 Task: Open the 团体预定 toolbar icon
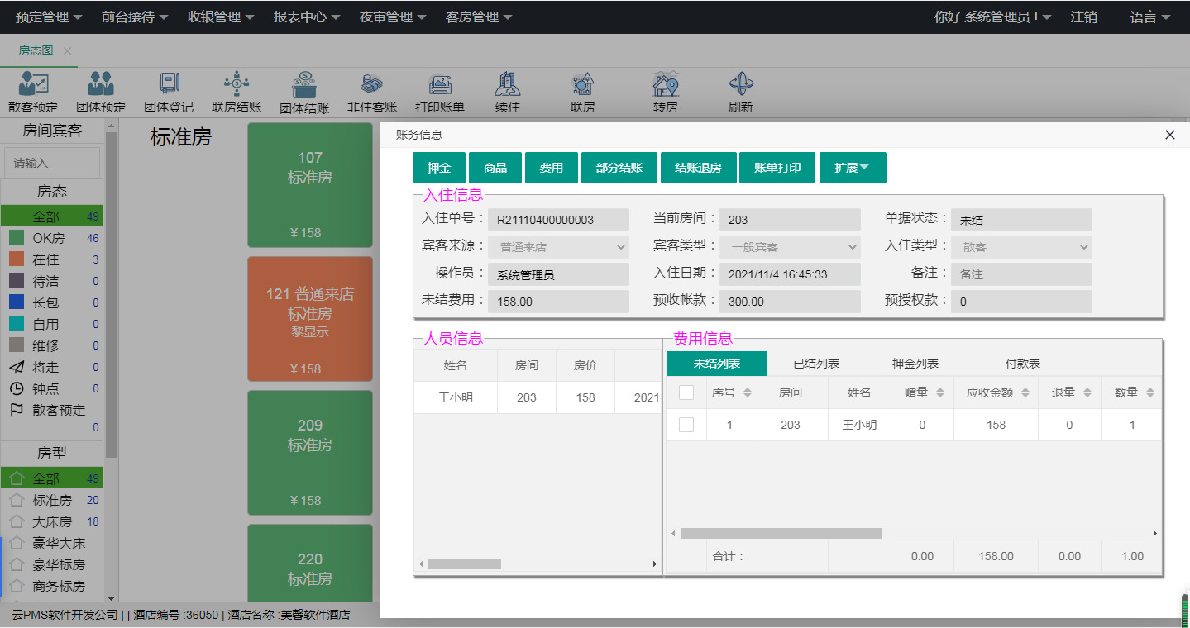pos(101,83)
